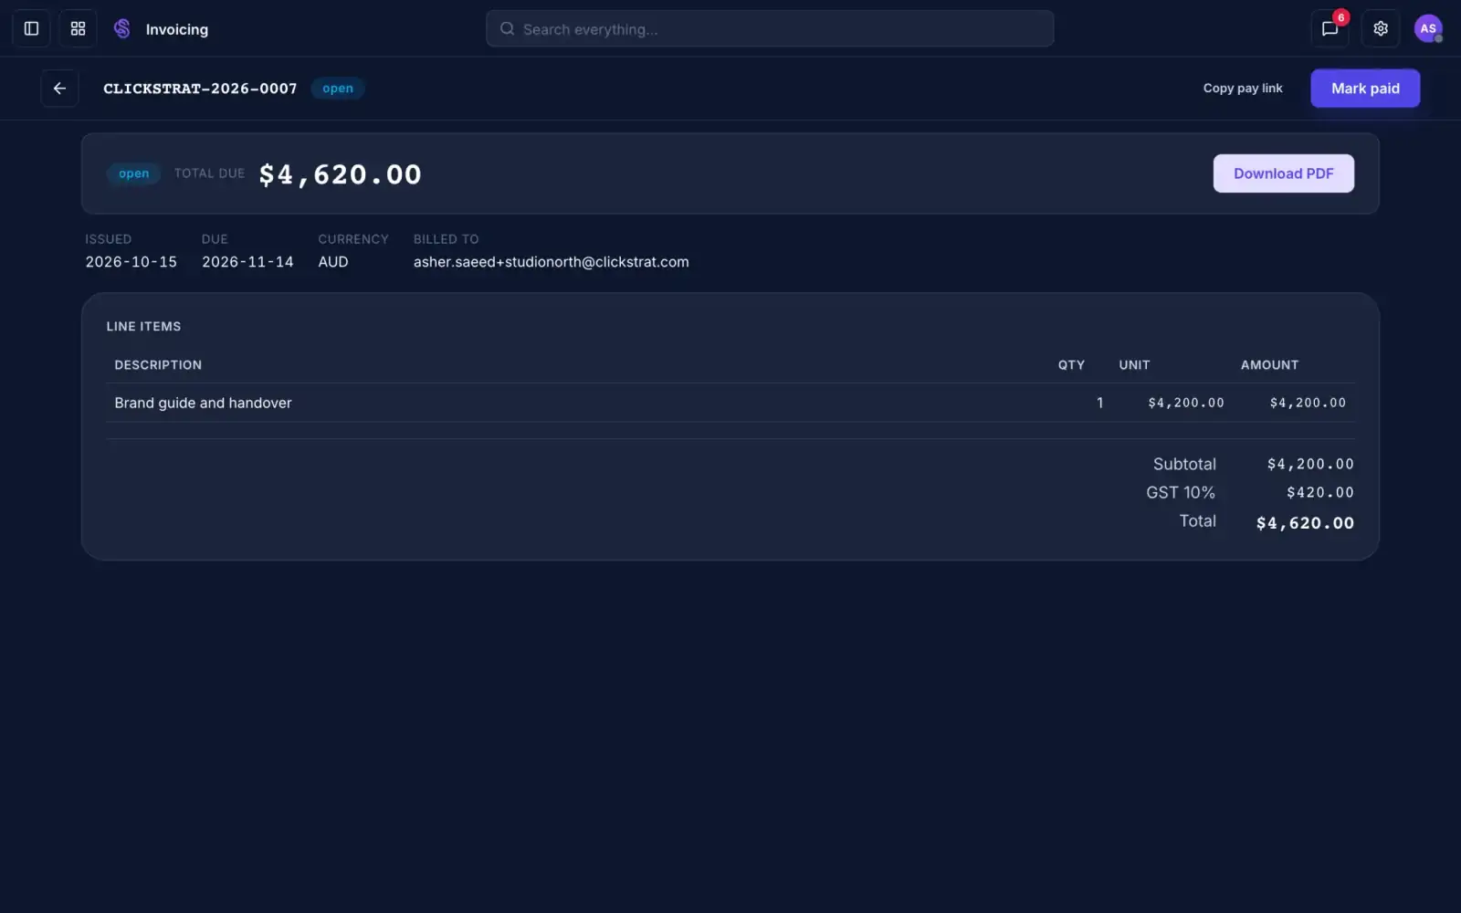The image size is (1461, 913).
Task: Click the DESCRIPTION column header
Action: pos(158,364)
